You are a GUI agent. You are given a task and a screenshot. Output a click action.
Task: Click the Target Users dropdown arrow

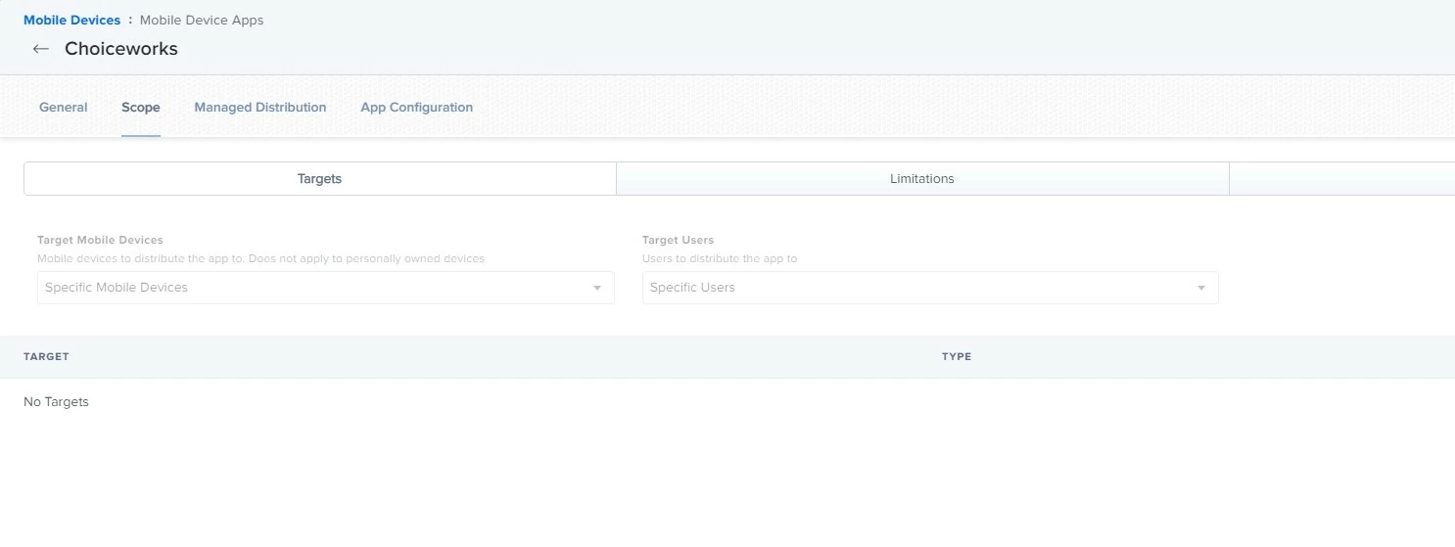1201,289
